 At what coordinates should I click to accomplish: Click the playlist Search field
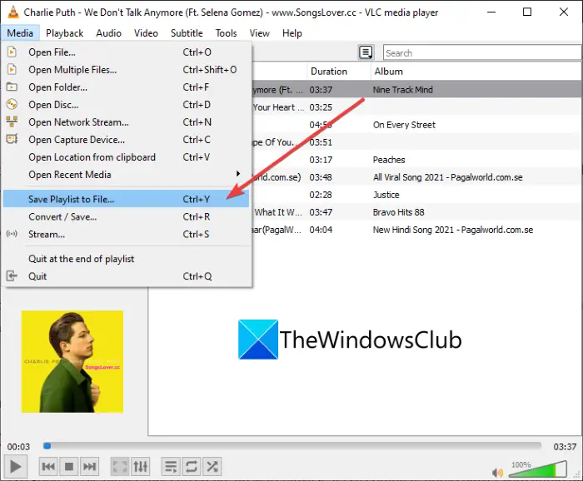pyautogui.click(x=482, y=52)
